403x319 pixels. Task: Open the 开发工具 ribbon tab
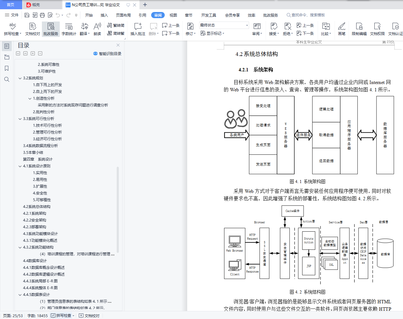click(209, 15)
